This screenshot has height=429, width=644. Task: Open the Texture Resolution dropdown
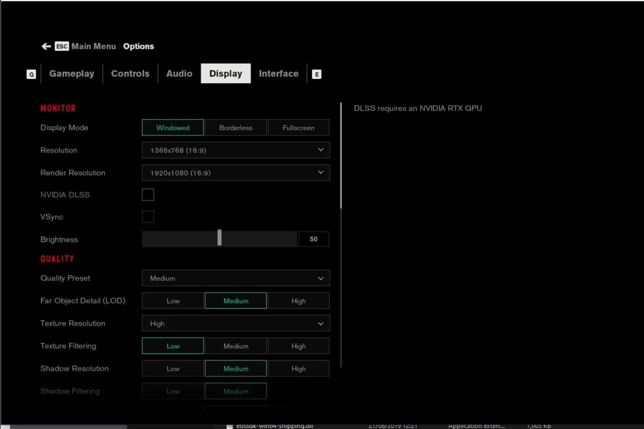pos(236,323)
